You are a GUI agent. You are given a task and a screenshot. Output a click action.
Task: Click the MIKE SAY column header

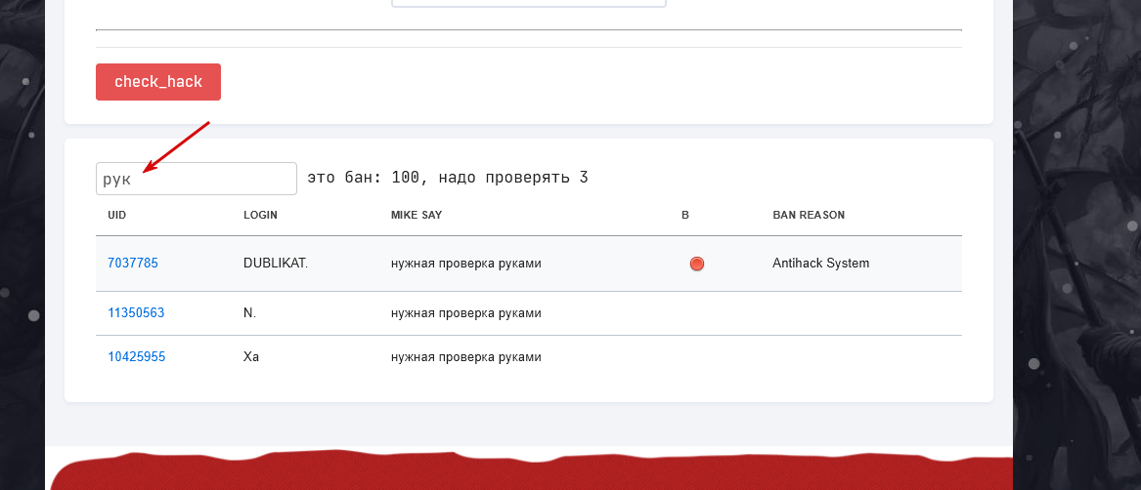coord(417,215)
